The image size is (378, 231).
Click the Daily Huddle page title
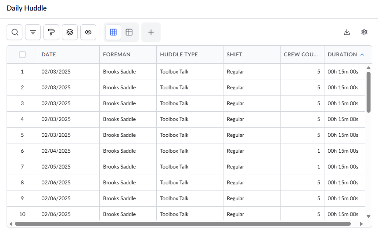pos(27,8)
